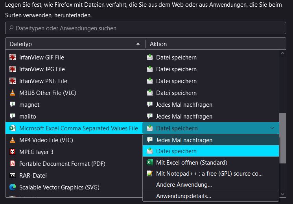This screenshot has height=204, width=293.
Task: Open the action dropdown for magnet
Action: (211, 104)
